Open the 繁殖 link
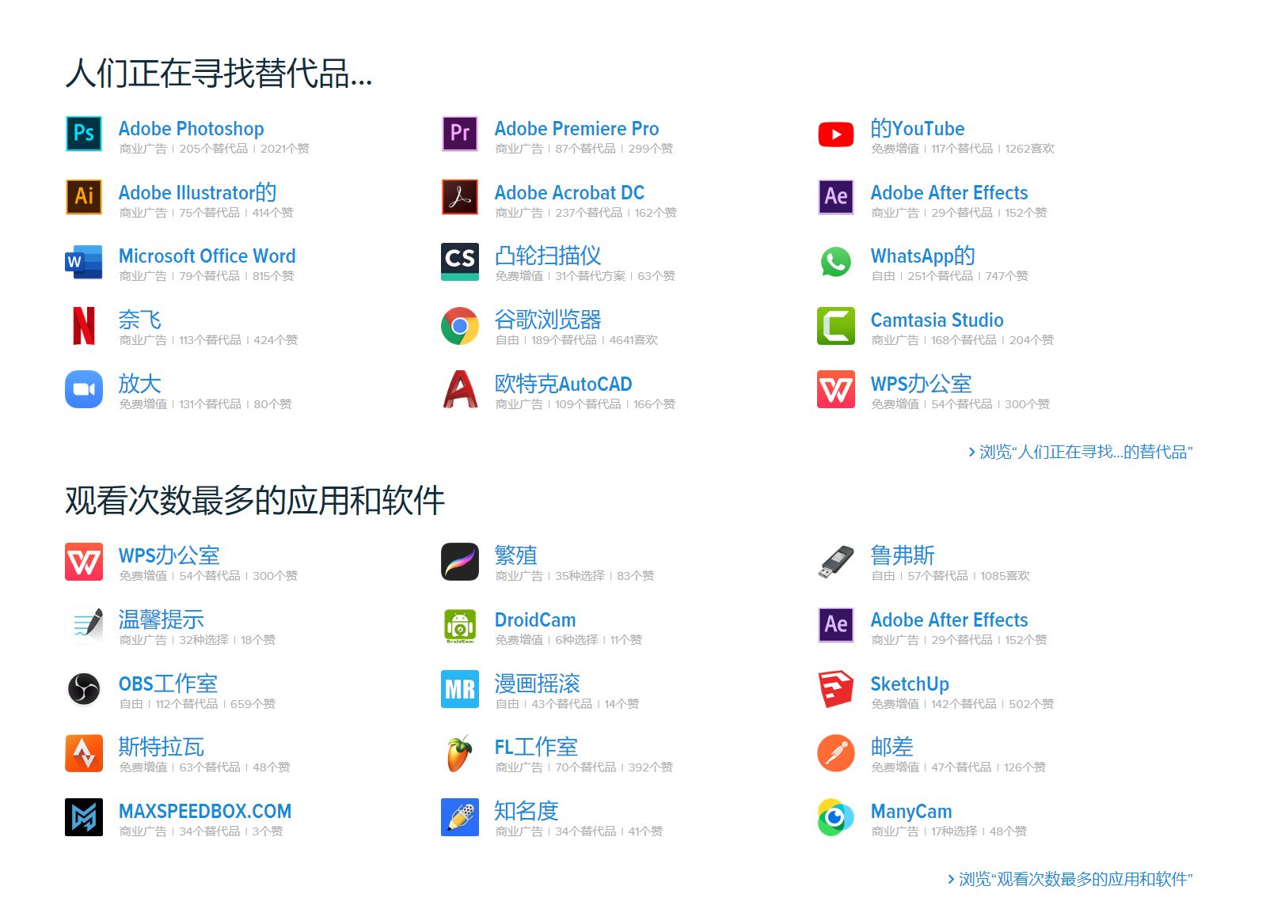The height and width of the screenshot is (909, 1262). coord(516,555)
